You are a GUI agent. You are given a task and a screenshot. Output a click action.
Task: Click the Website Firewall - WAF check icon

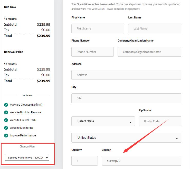click(x=6, y=120)
